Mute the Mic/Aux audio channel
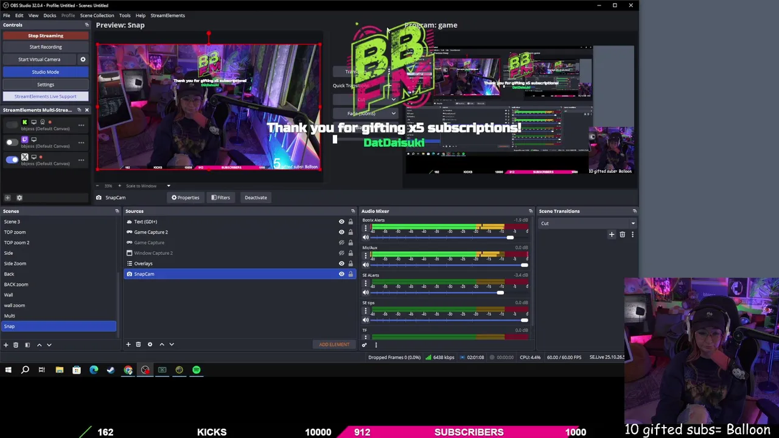Image resolution: width=779 pixels, height=438 pixels. 365,265
